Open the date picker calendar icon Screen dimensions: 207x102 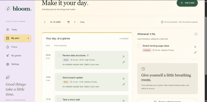(x=68, y=22)
